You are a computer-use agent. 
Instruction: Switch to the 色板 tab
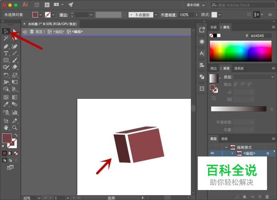[213, 27]
